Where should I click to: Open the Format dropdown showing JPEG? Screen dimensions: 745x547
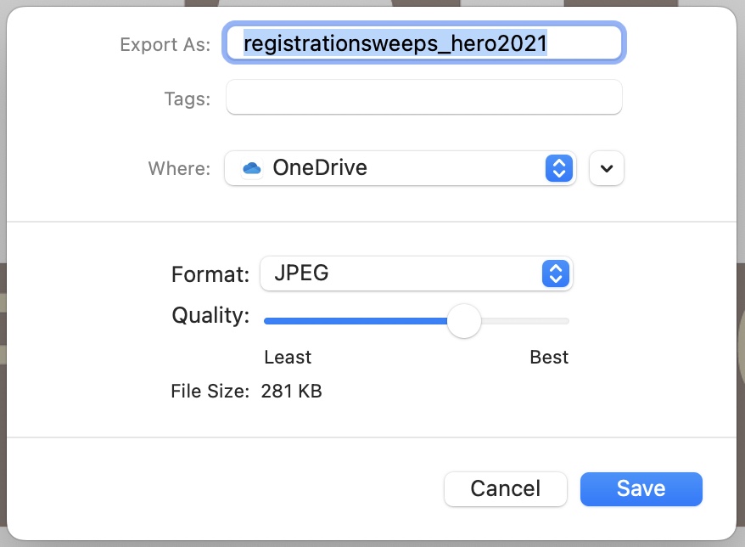[x=416, y=273]
